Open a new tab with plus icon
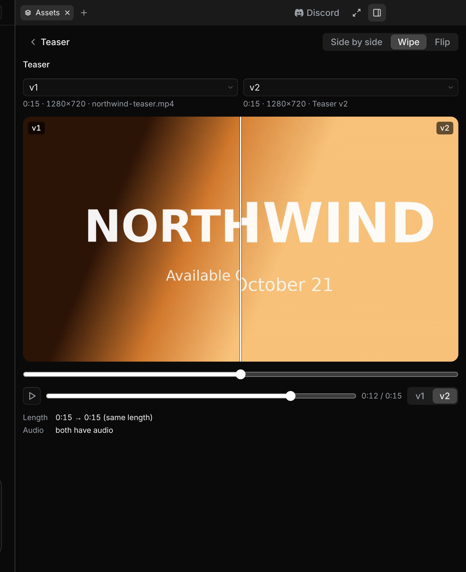The width and height of the screenshot is (466, 572). pos(84,13)
